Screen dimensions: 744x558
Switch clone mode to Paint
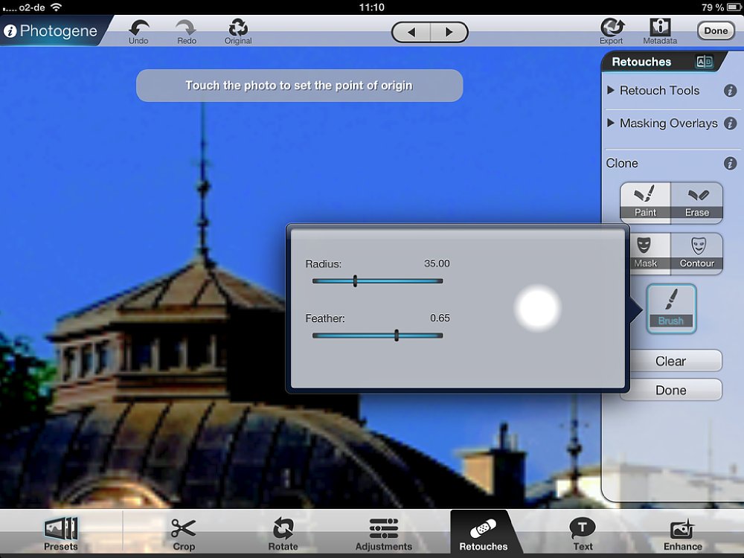(x=645, y=202)
